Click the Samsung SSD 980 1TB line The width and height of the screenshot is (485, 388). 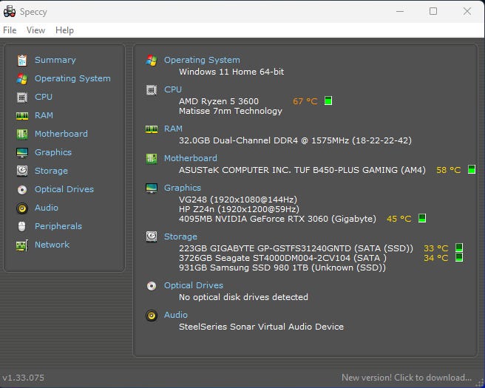point(282,268)
